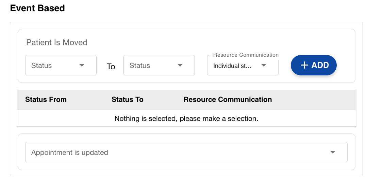Expand the Resource Communication combo box
Viewport: 368px width, 180px height.
click(242, 66)
